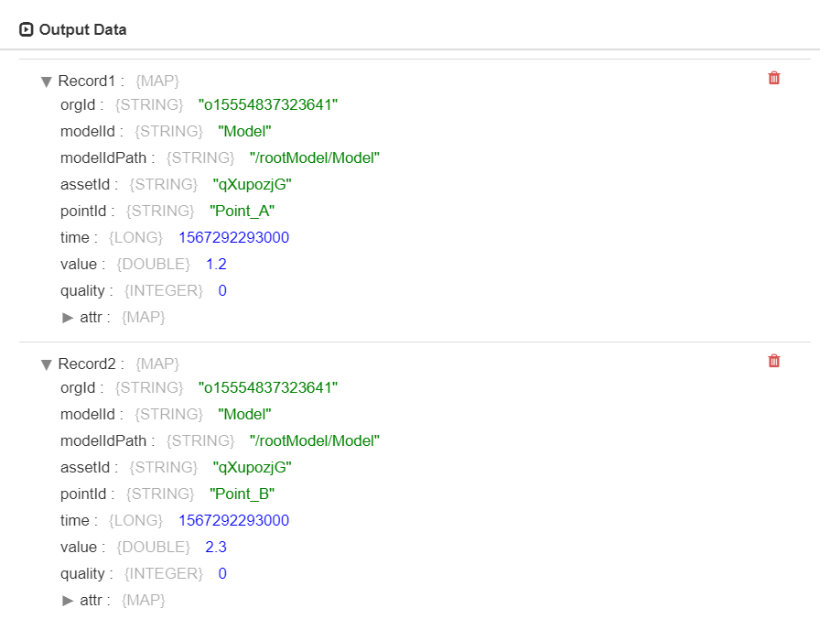
Task: Select the Point_B pointId value
Action: point(242,494)
